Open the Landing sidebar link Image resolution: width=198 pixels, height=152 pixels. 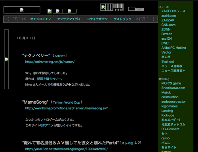click(167, 111)
